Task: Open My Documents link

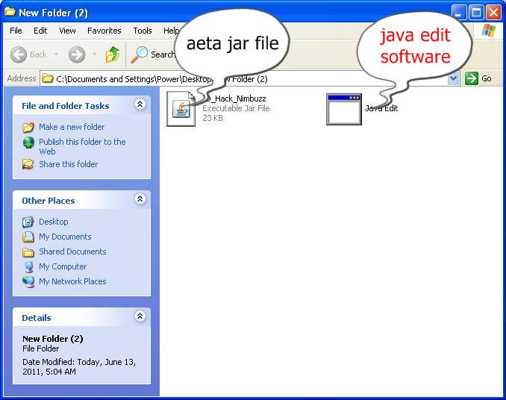Action: [x=65, y=237]
